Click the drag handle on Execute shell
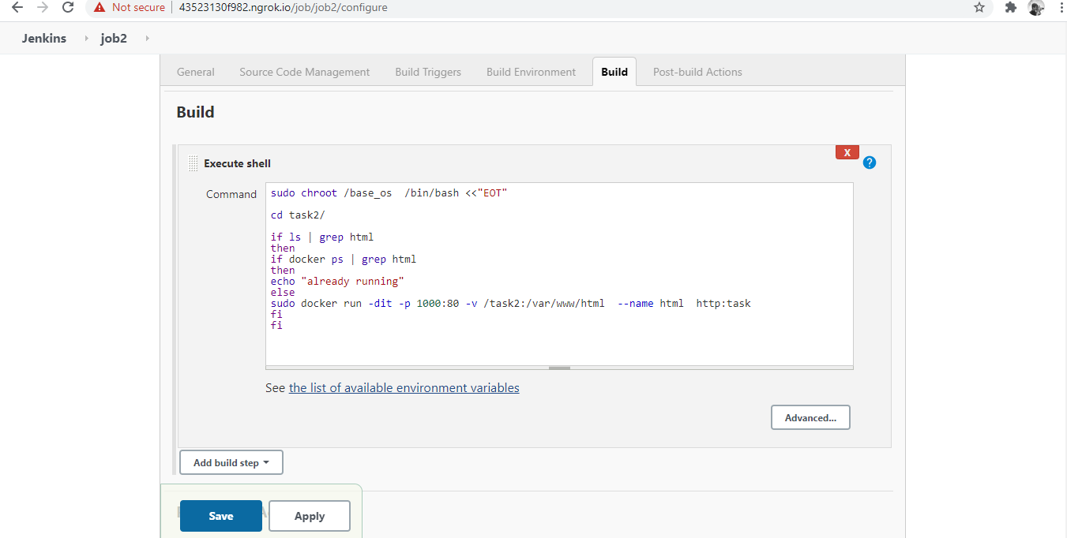The image size is (1067, 538). (193, 163)
